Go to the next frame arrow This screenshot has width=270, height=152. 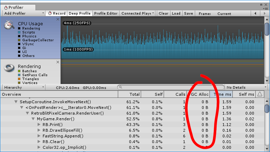265,14
